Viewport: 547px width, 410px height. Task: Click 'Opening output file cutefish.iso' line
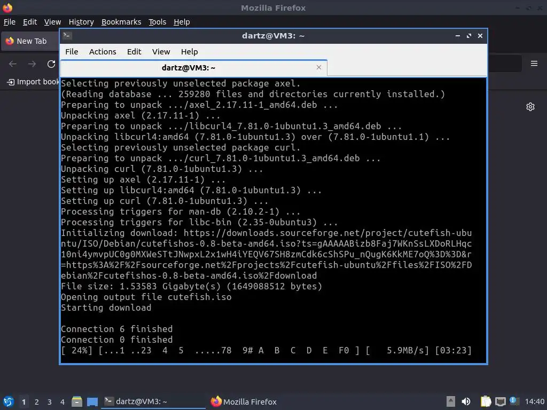pyautogui.click(x=146, y=297)
